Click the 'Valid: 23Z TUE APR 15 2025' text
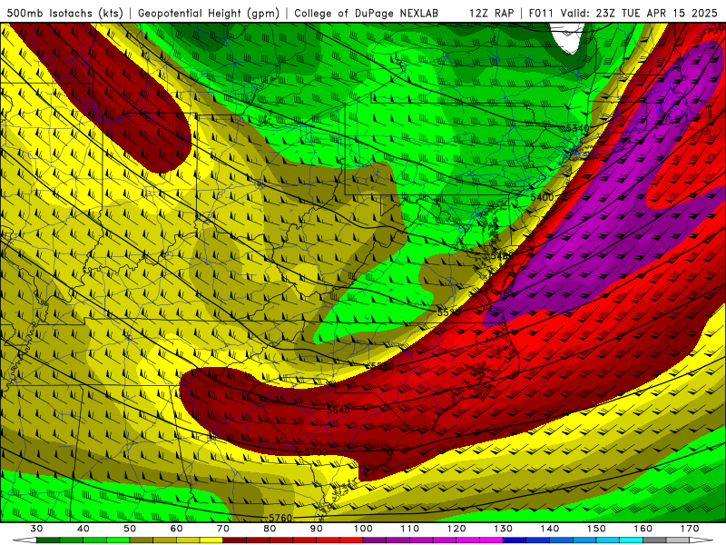The image size is (726, 545). coord(639,13)
